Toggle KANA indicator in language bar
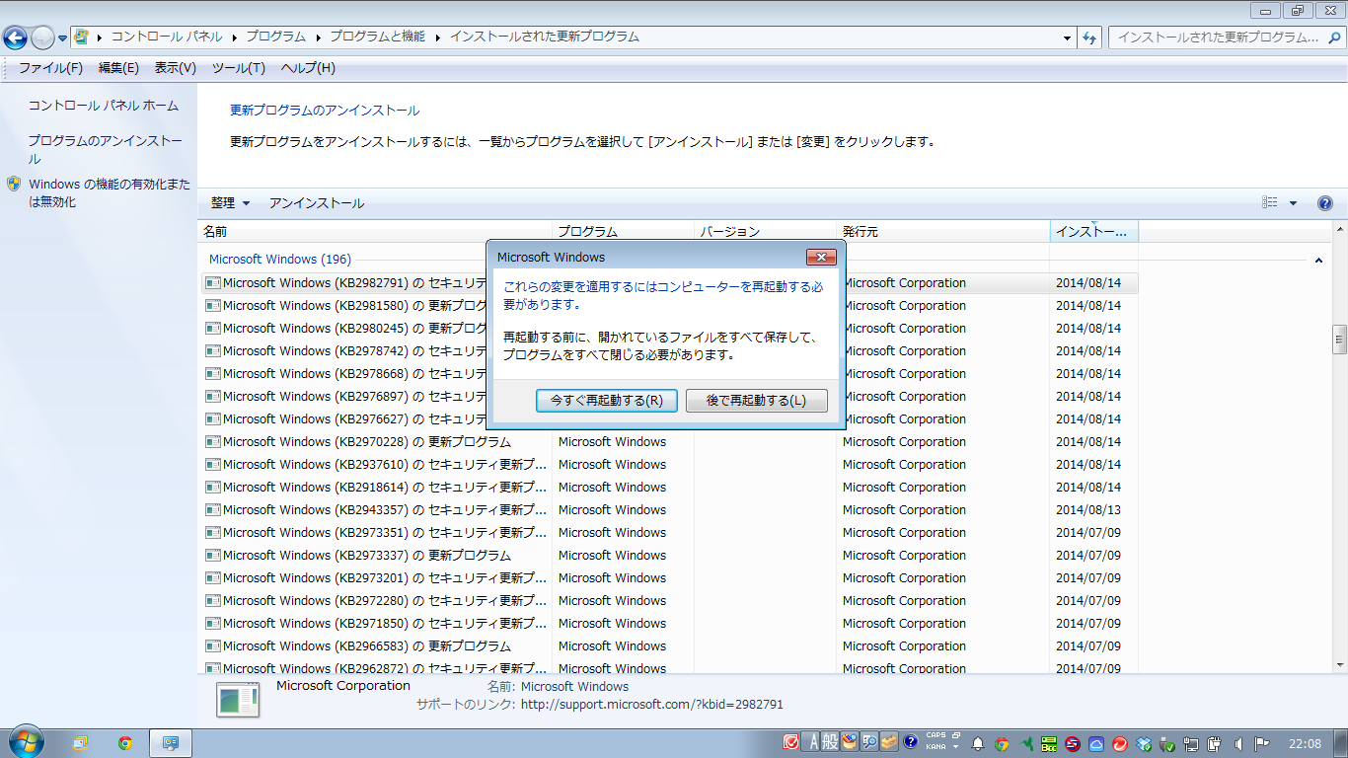 [936, 747]
